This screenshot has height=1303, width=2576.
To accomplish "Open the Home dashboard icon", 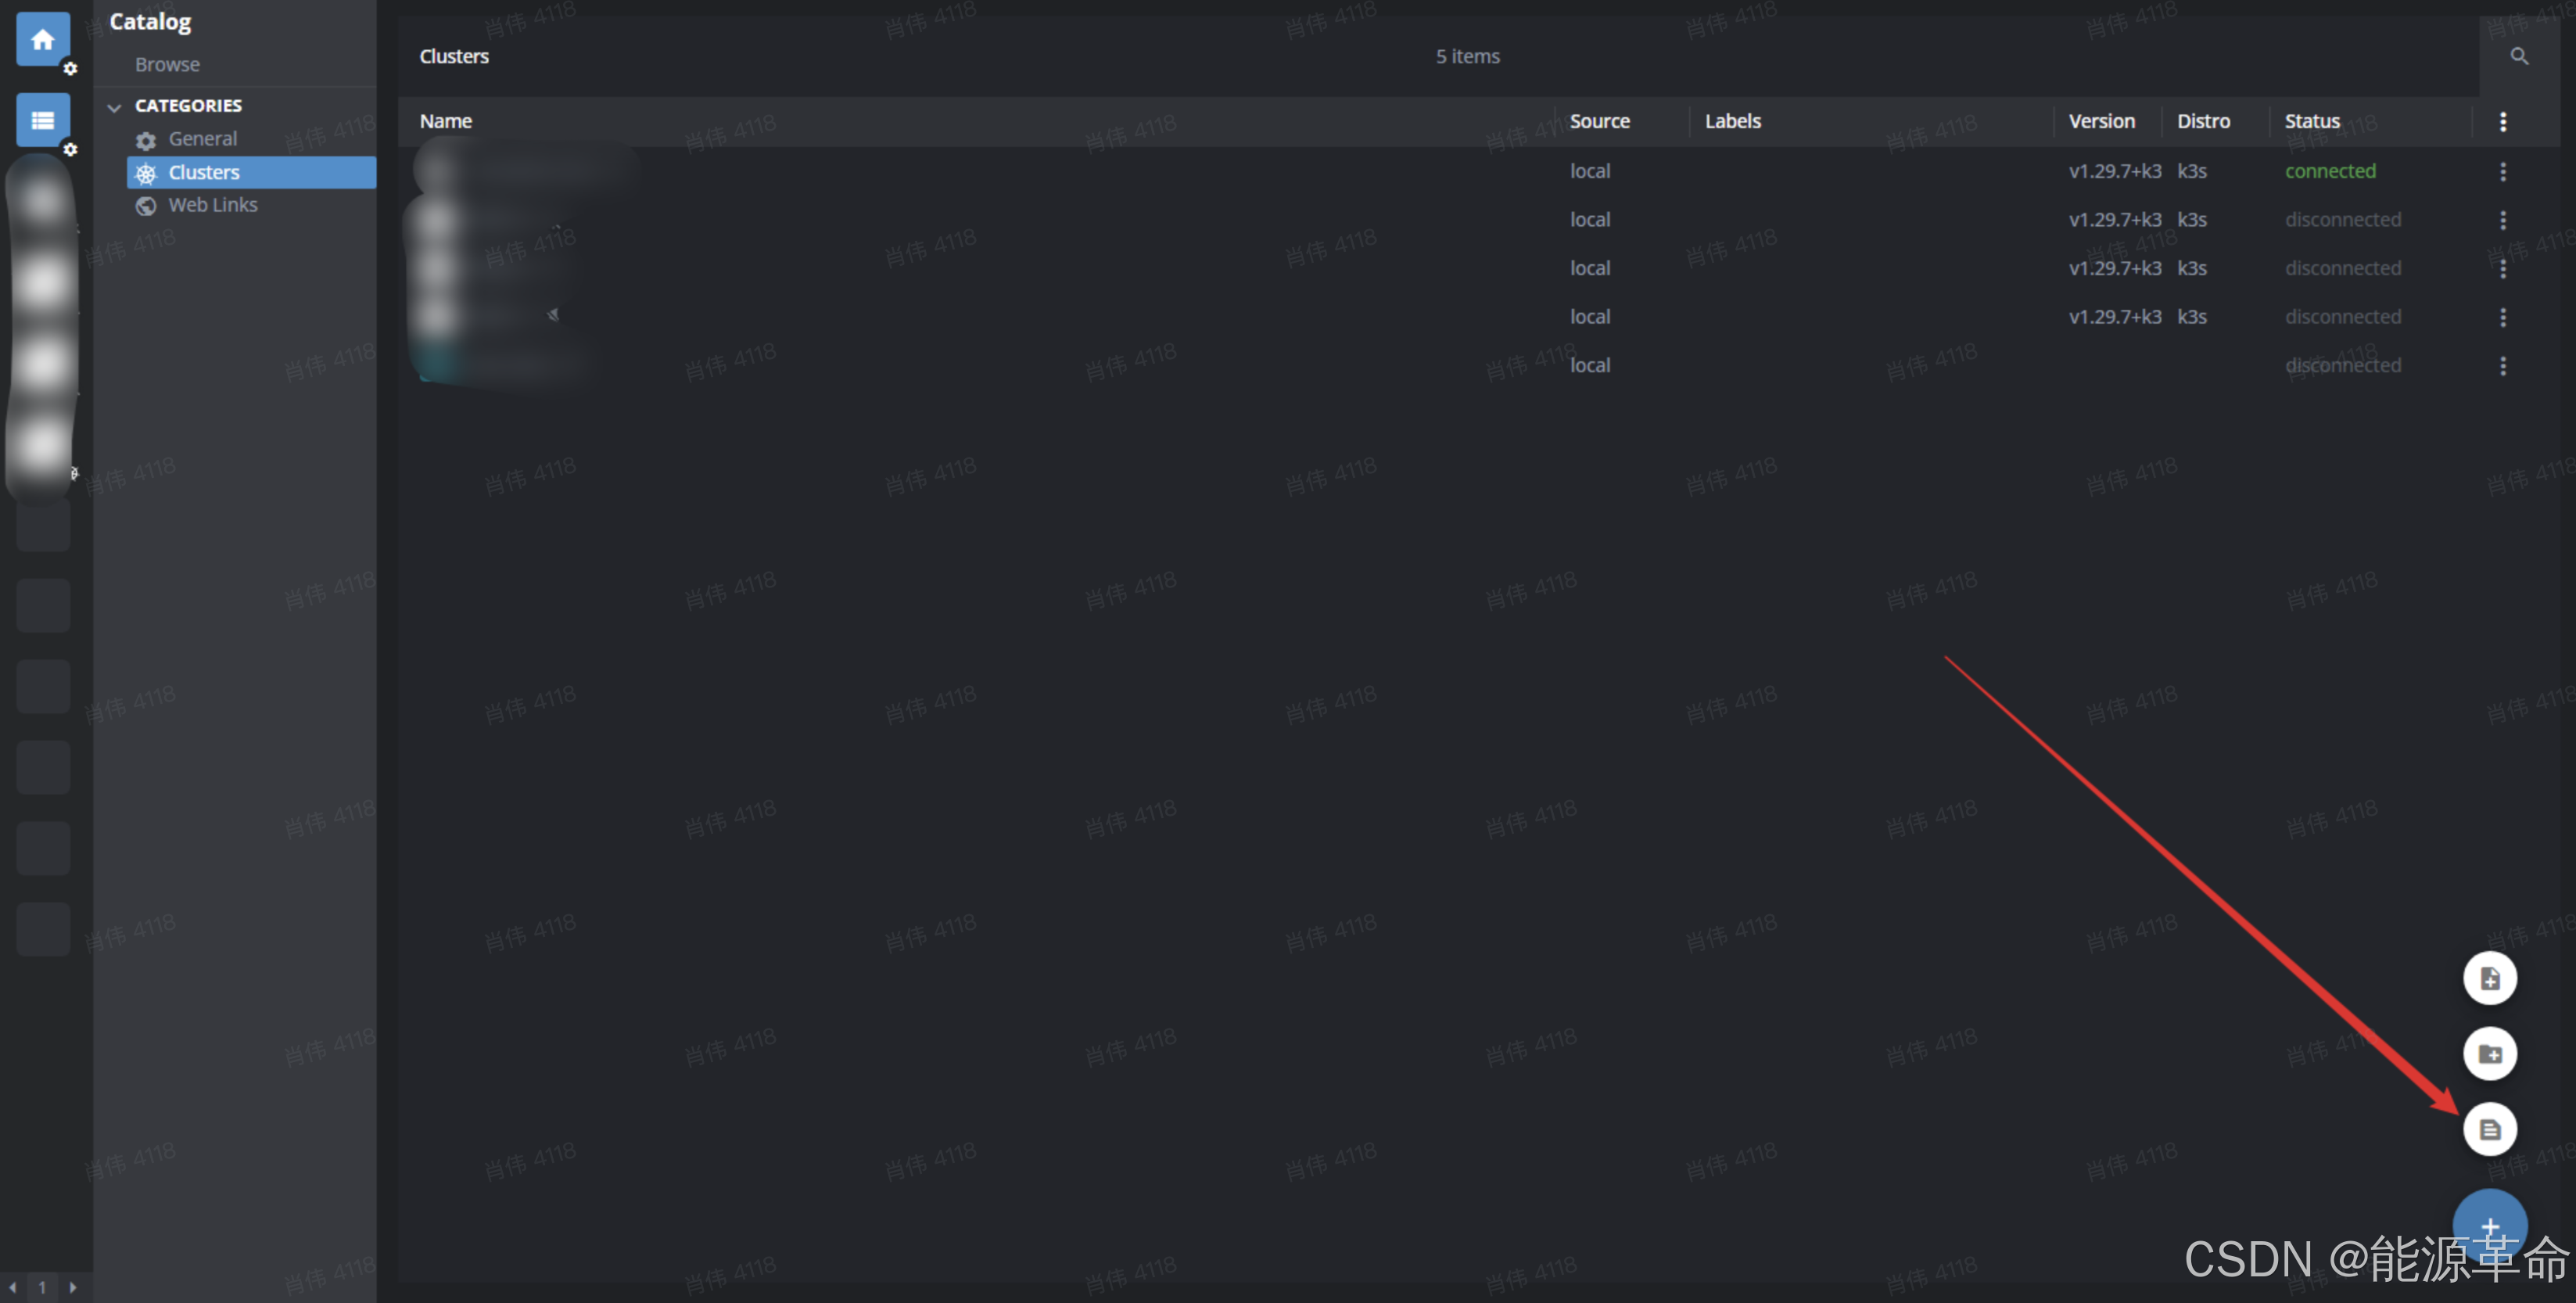I will coord(42,39).
